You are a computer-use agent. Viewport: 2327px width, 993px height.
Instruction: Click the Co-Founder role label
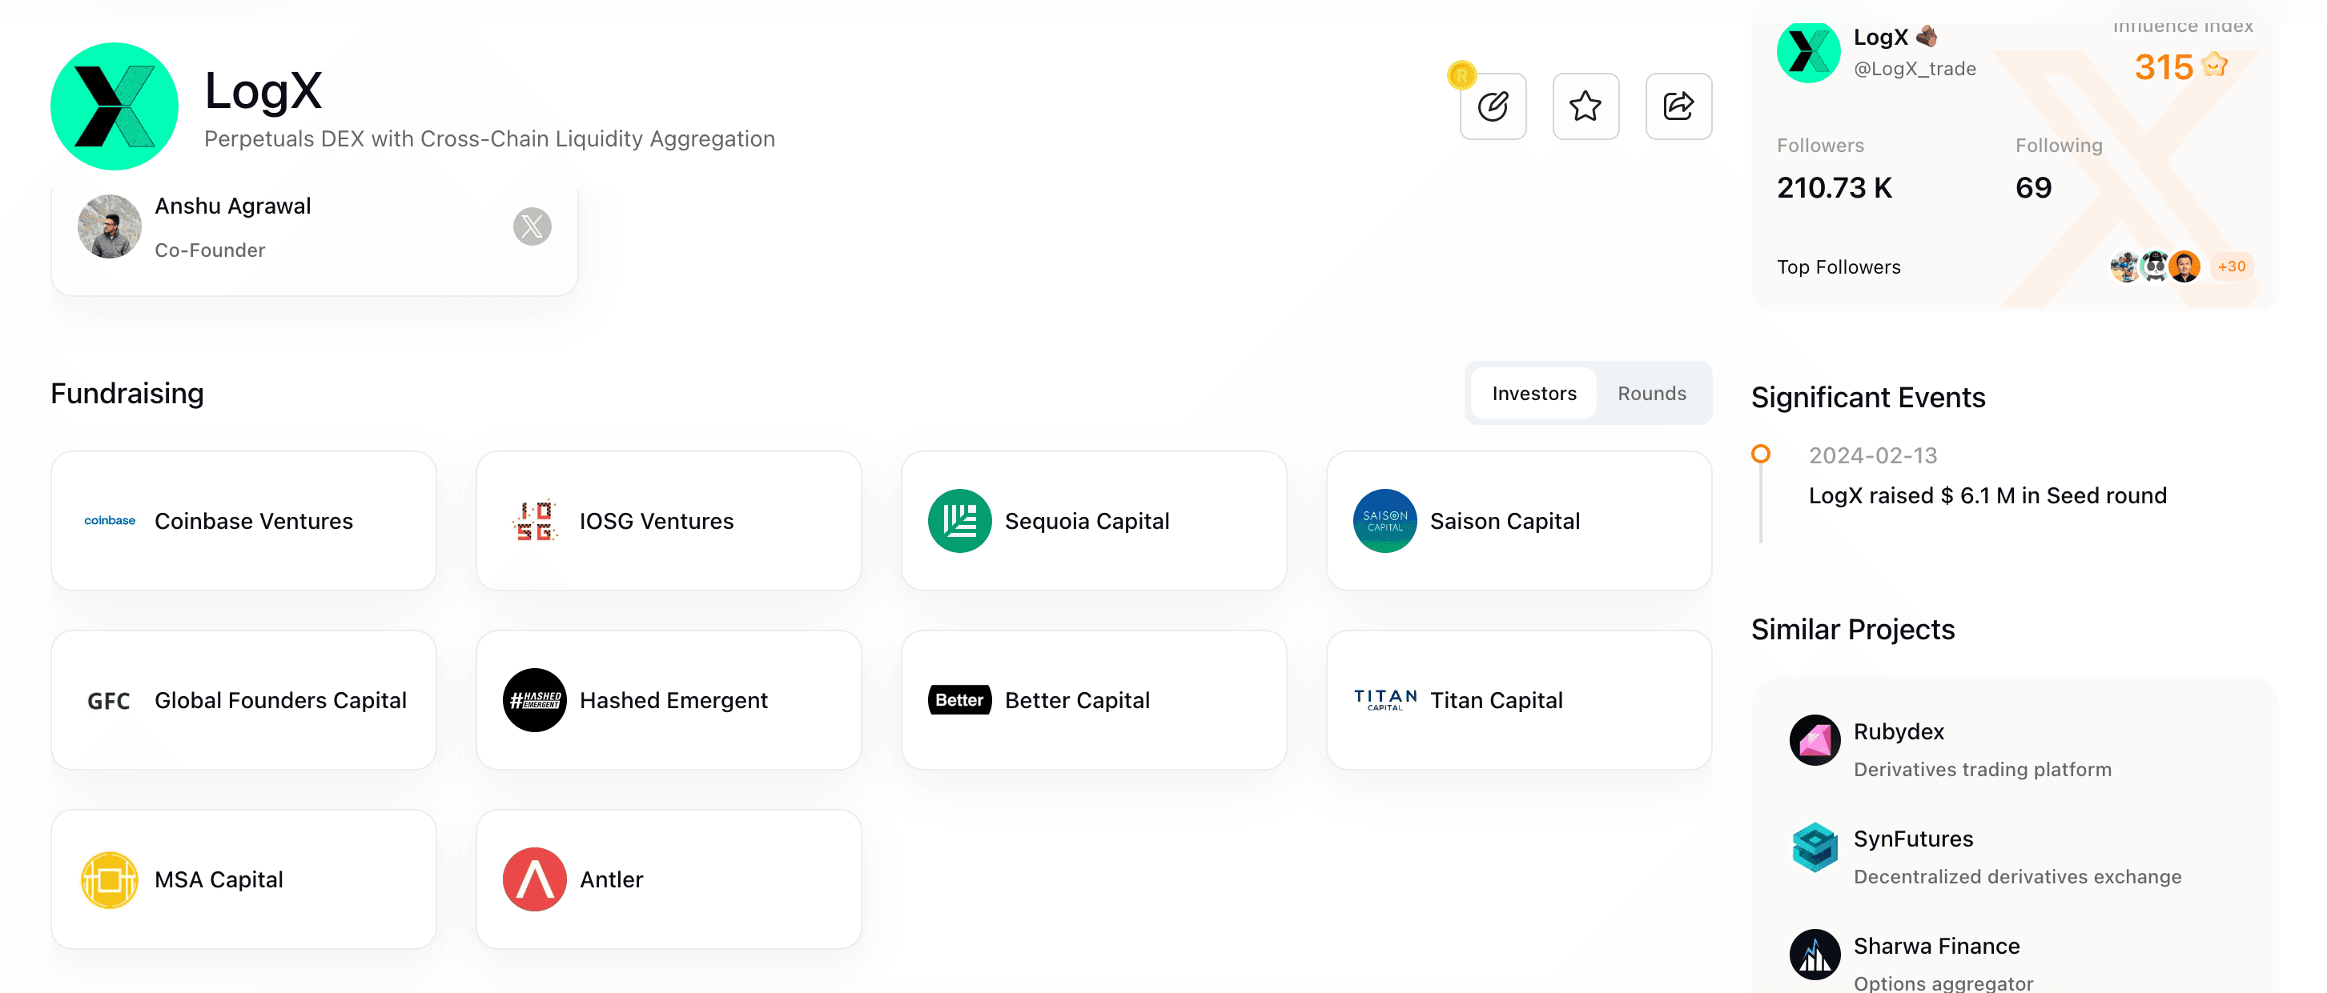(210, 250)
